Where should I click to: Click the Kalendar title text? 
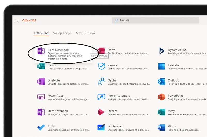(174, 65)
